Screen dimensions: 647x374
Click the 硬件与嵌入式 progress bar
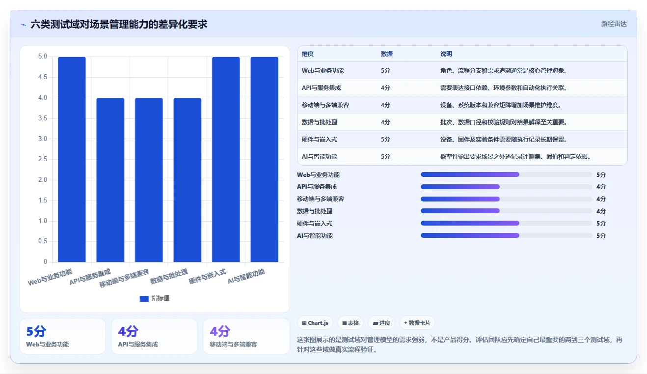pyautogui.click(x=506, y=223)
